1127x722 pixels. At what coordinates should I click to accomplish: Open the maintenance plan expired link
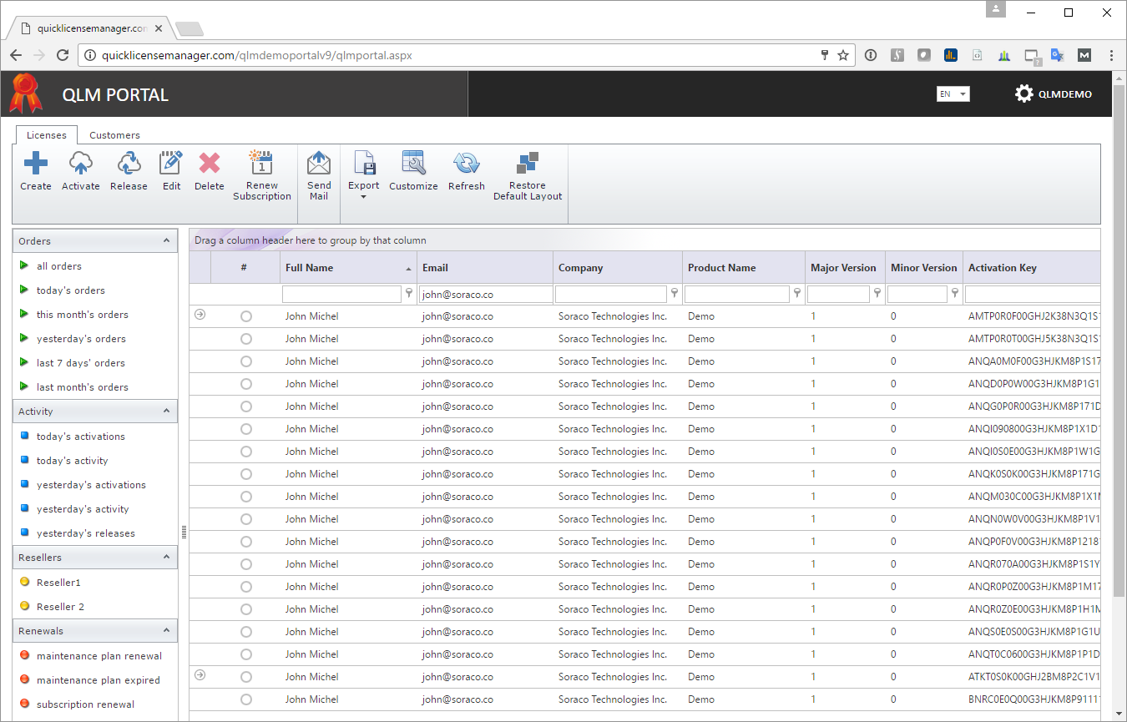coord(98,680)
